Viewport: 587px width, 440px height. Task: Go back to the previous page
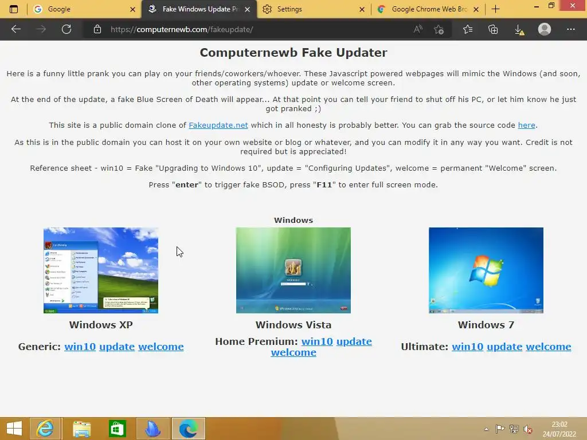pyautogui.click(x=15, y=29)
